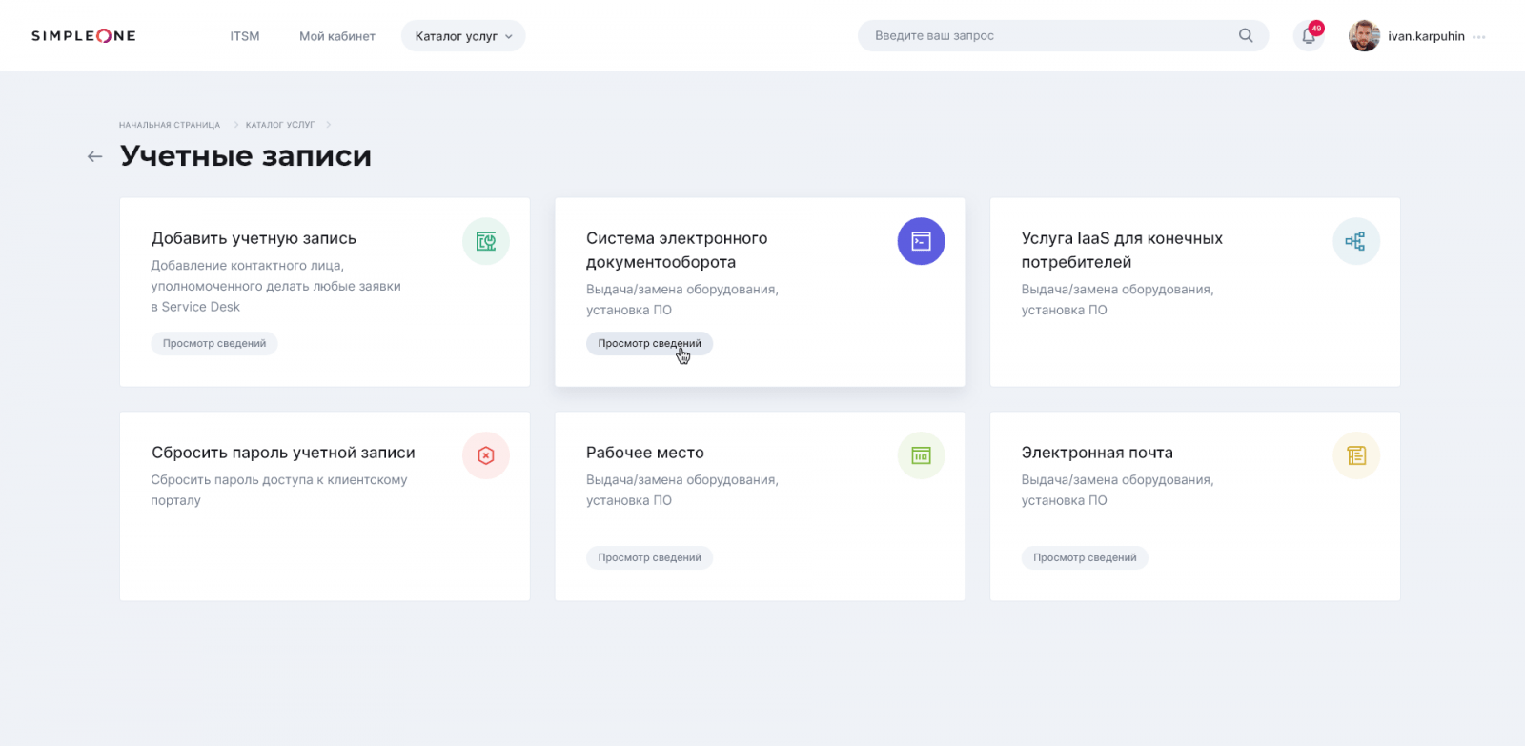Click Просмотр сведений under Рабочее место
Image resolution: width=1525 pixels, height=746 pixels.
coord(649,557)
